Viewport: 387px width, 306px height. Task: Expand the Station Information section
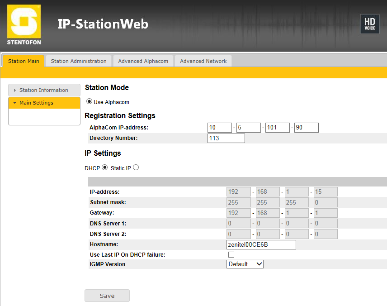coord(44,90)
